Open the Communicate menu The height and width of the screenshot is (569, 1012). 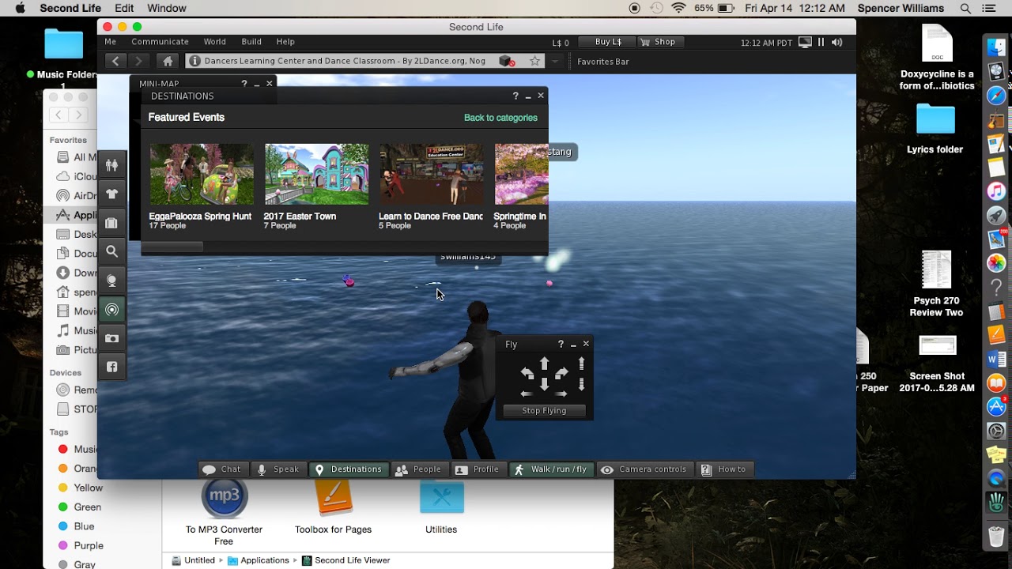160,42
